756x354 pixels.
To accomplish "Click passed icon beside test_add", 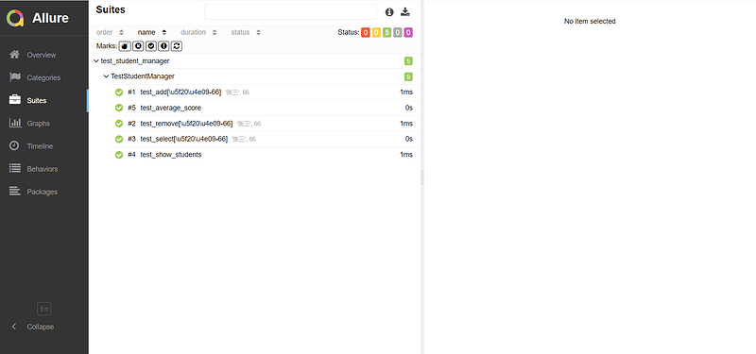I will click(x=119, y=93).
